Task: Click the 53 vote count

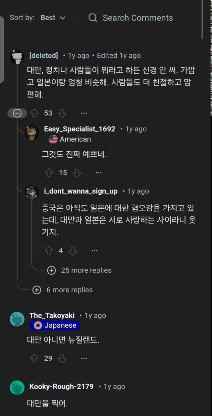Action: [x=48, y=113]
